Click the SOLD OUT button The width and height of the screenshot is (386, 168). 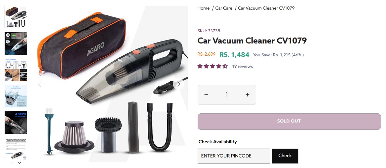coord(289,122)
